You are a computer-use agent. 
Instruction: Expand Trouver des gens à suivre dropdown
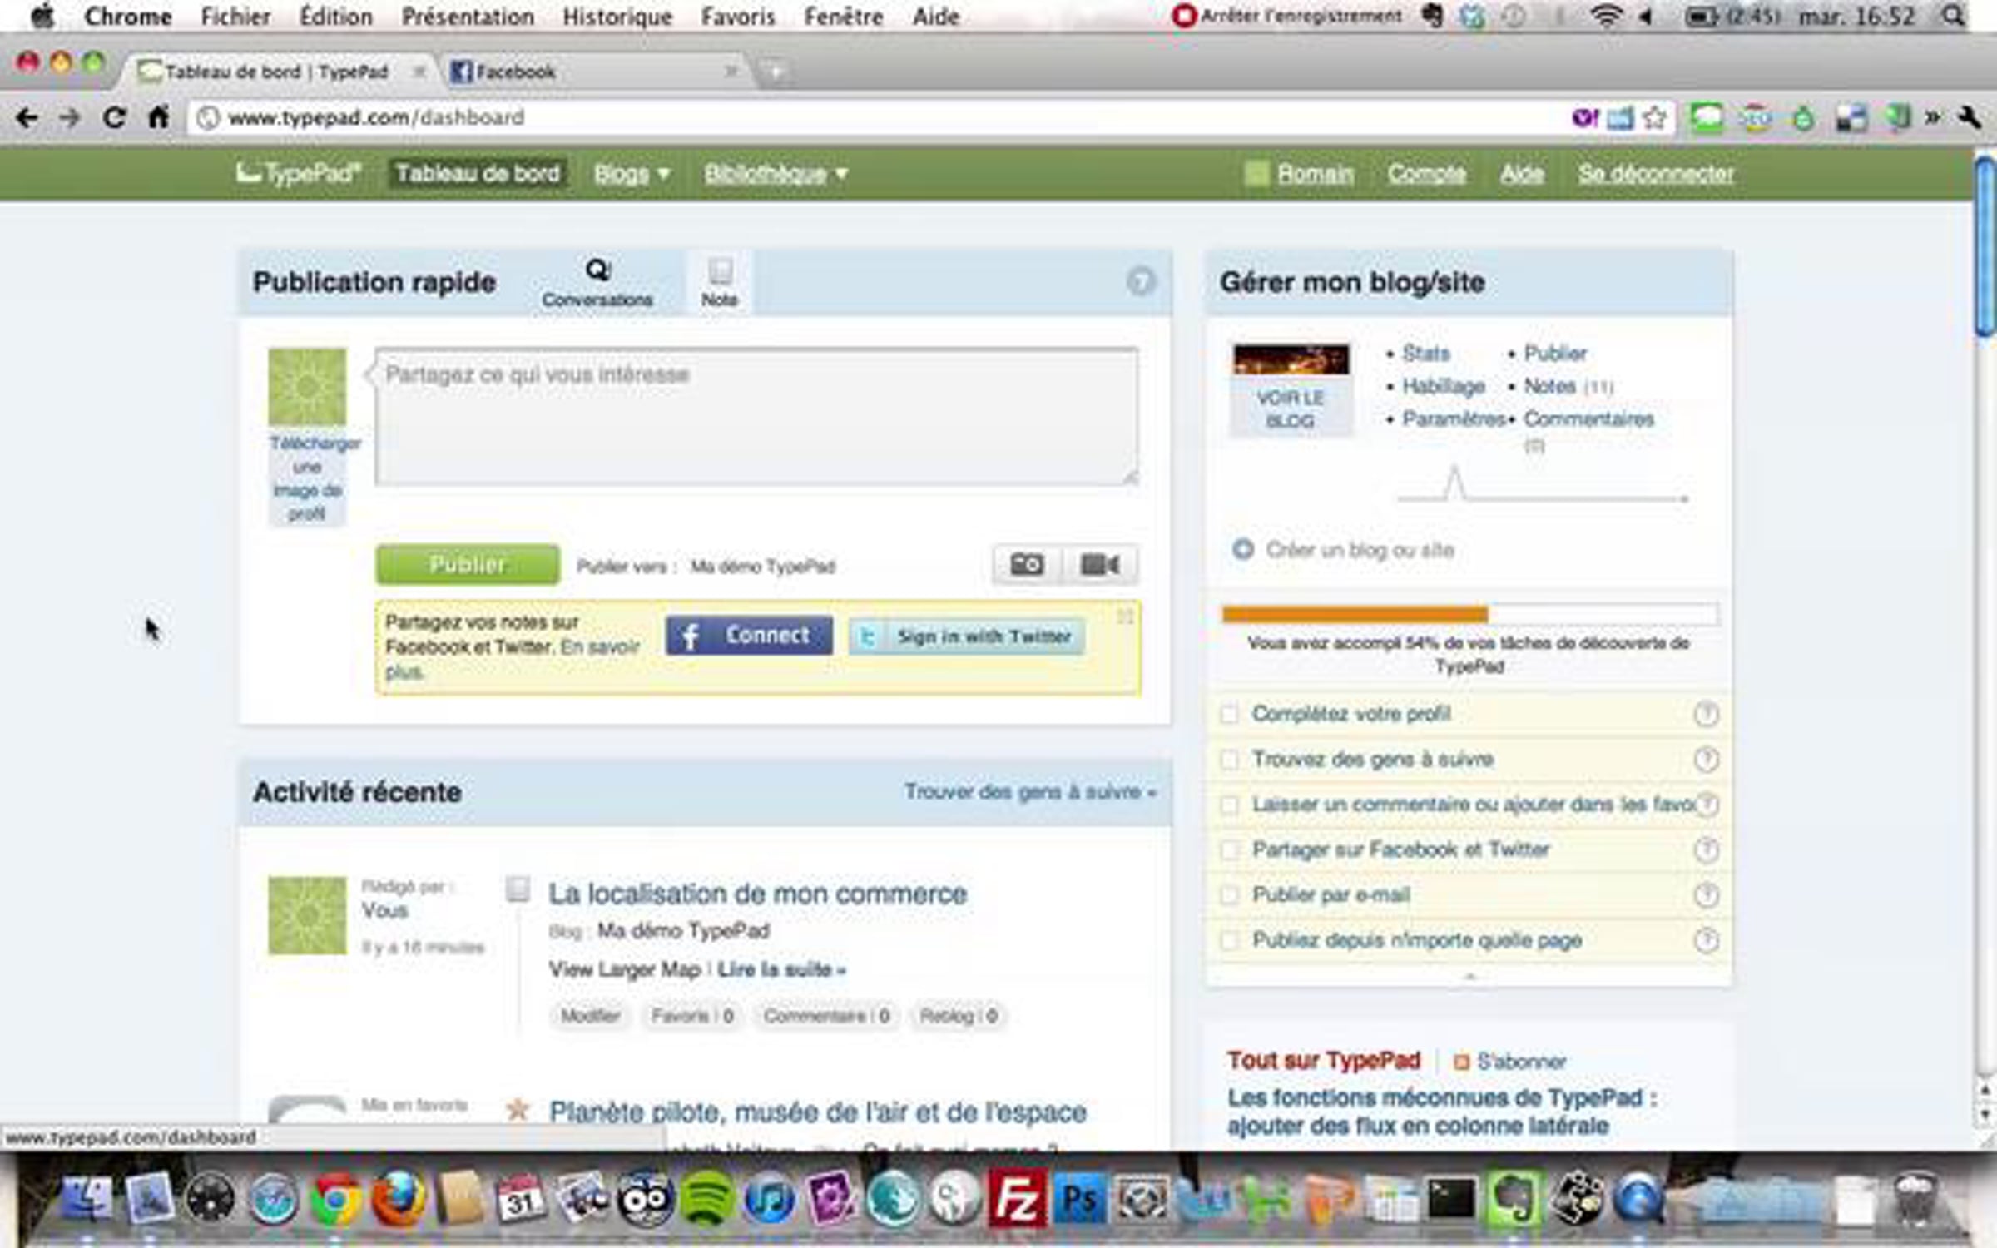1030,791
